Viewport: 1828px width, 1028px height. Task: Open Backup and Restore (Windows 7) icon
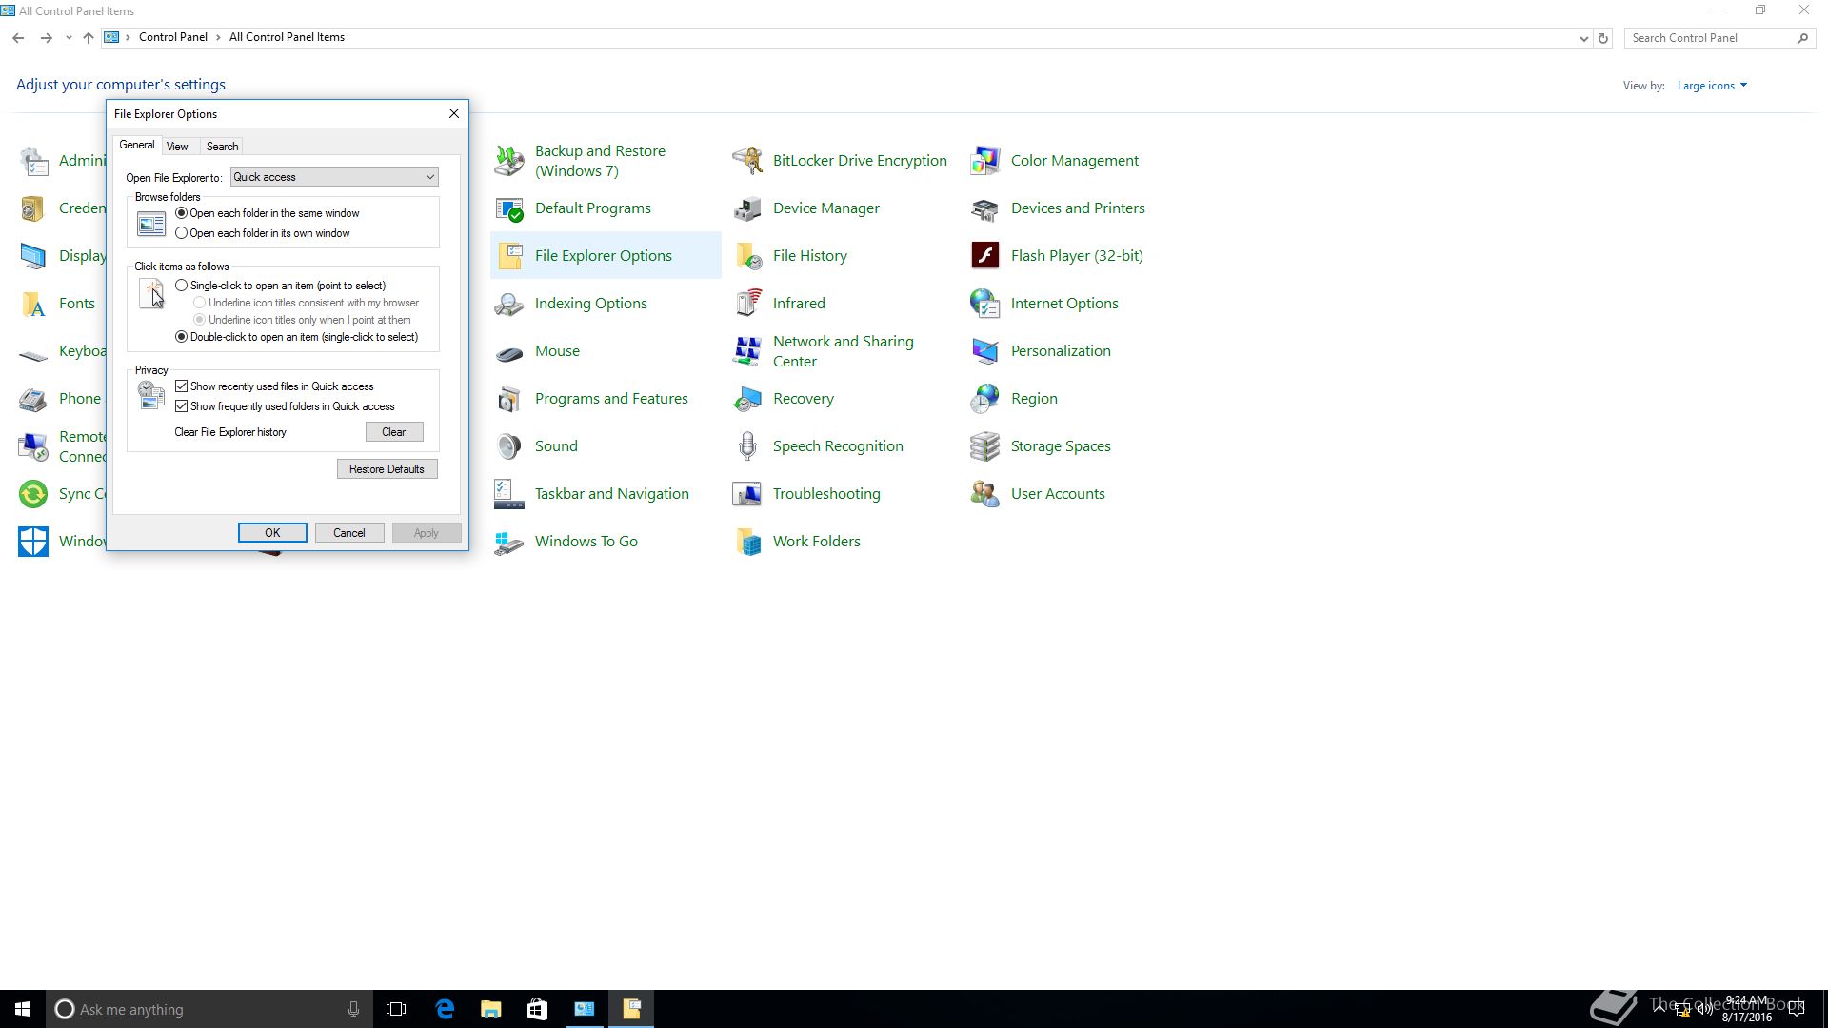pyautogui.click(x=509, y=161)
